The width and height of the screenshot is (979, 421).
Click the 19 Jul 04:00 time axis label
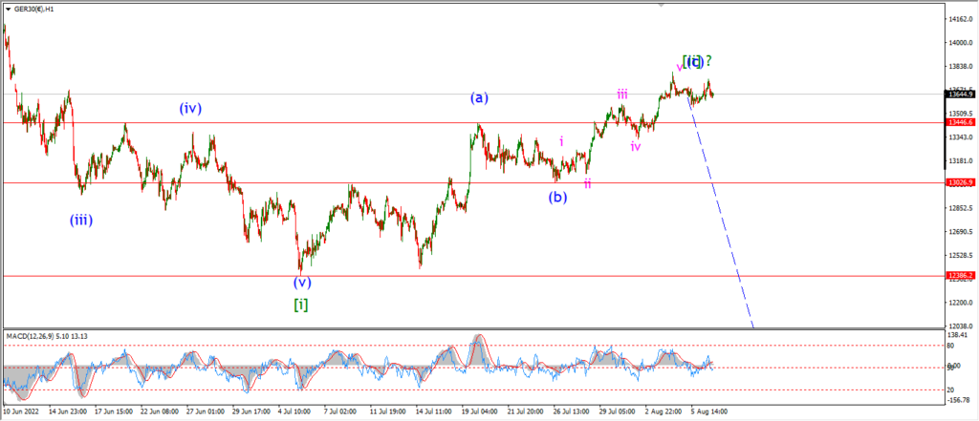478,412
